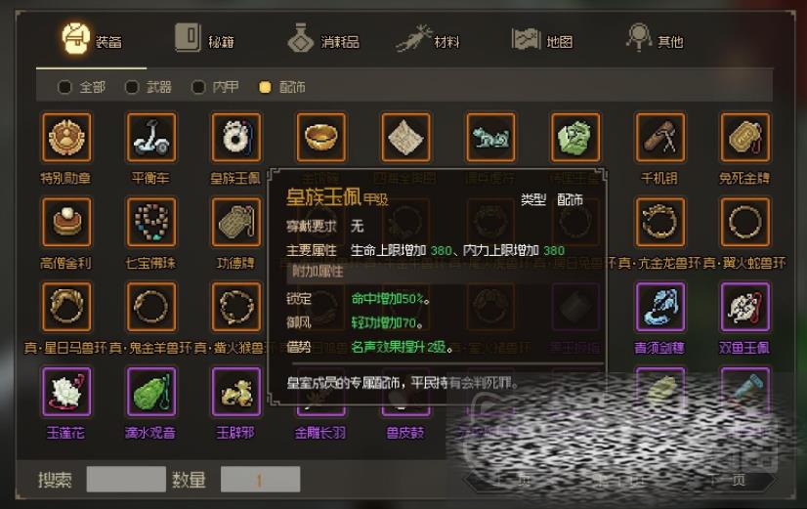
Task: Click the 数量 quantity input field
Action: pos(261,479)
